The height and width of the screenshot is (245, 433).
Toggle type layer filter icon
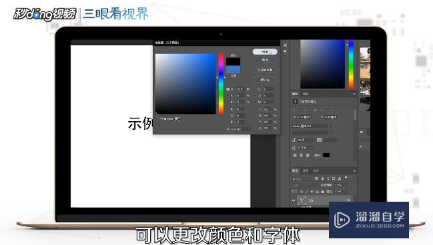coord(328,178)
